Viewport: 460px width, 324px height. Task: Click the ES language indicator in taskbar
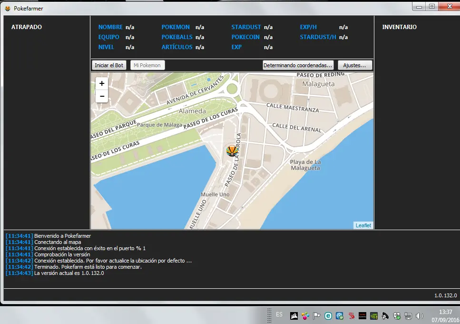click(279, 314)
